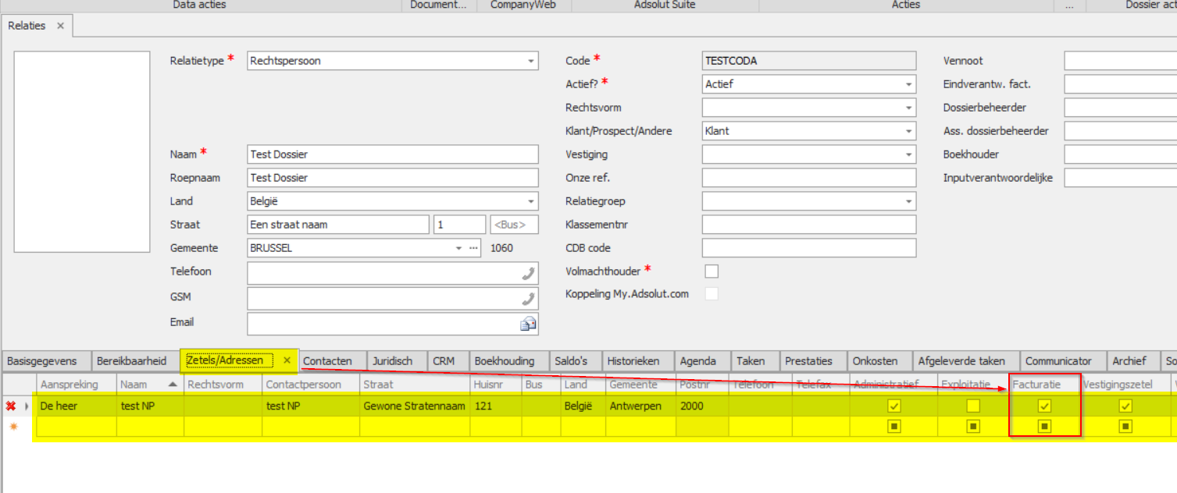Delete row using the red X icon

click(11, 406)
